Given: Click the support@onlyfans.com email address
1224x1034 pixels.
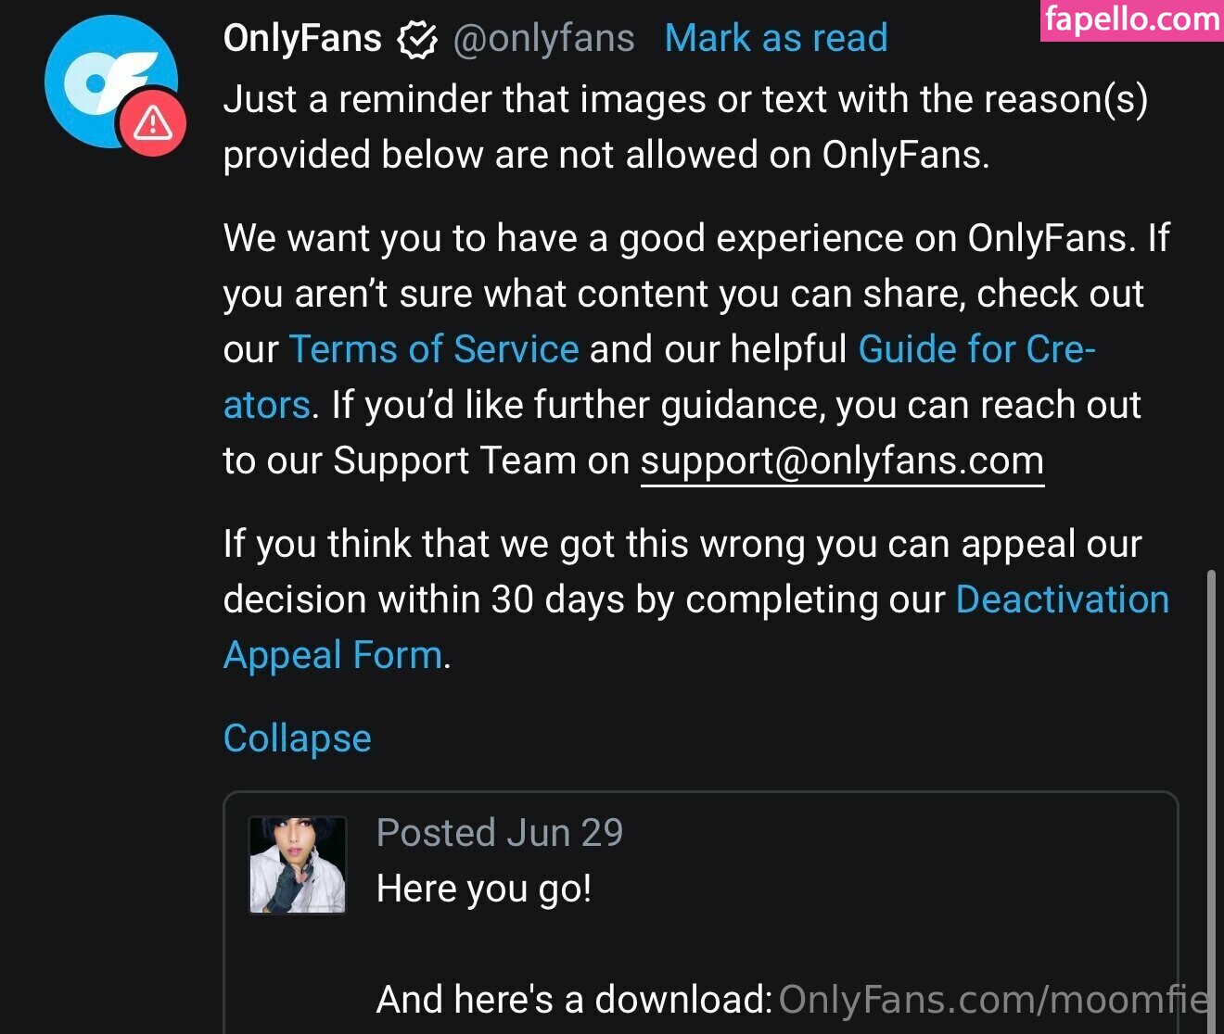Looking at the screenshot, I should click(842, 460).
